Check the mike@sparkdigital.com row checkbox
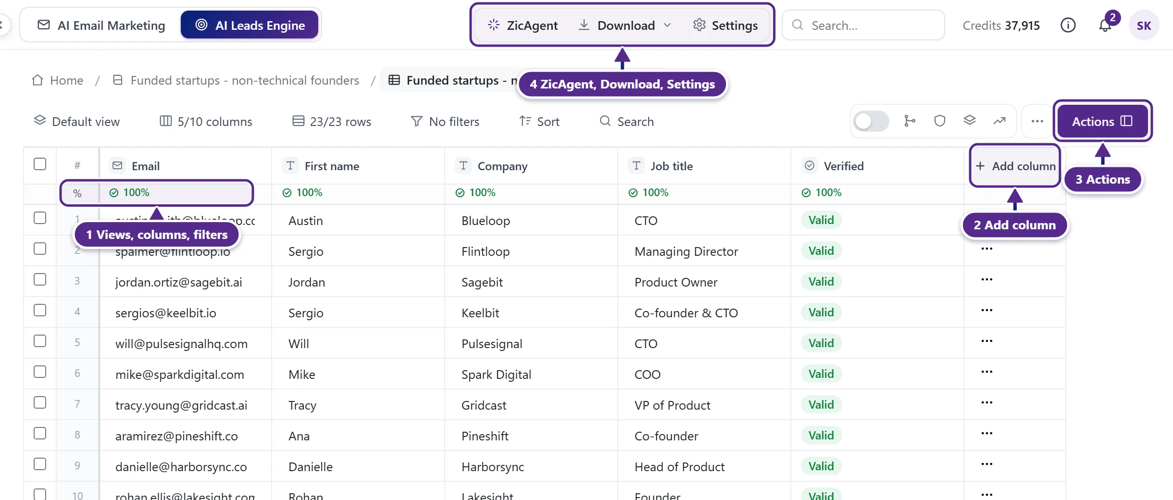 click(x=40, y=372)
